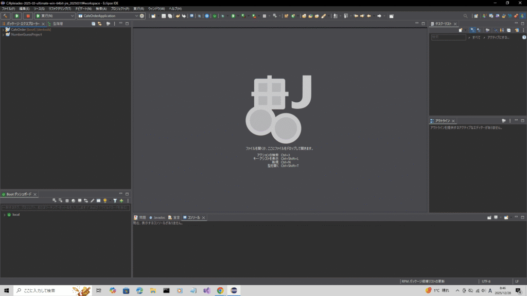Click the Google Chrome icon in Windows taskbar

point(220,290)
